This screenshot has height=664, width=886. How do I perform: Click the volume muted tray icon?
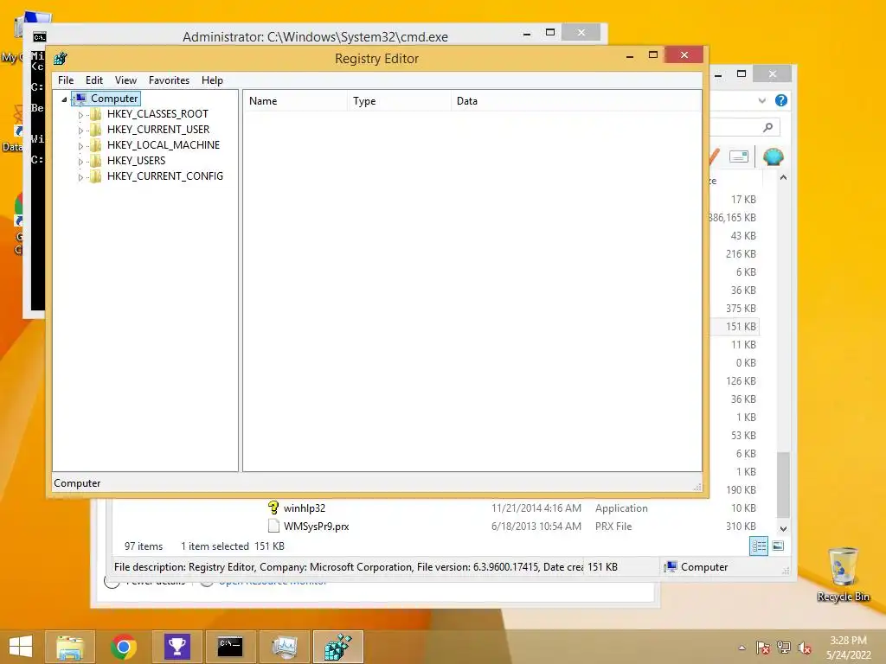804,648
